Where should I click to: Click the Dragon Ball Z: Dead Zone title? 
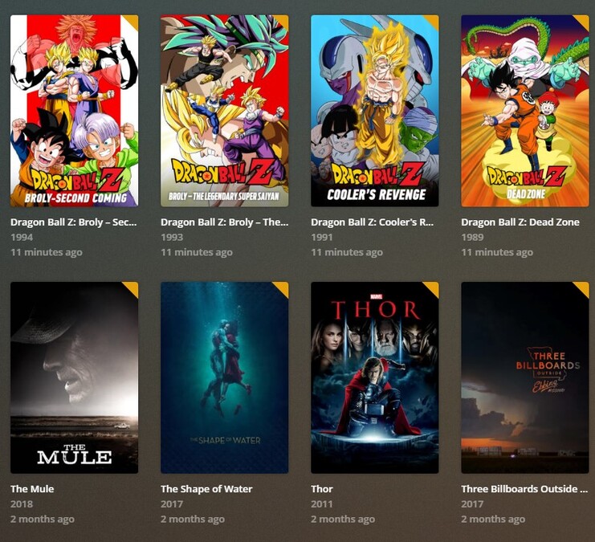pyautogui.click(x=520, y=222)
